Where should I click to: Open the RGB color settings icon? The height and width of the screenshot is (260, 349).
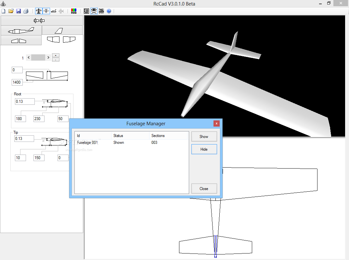click(74, 11)
